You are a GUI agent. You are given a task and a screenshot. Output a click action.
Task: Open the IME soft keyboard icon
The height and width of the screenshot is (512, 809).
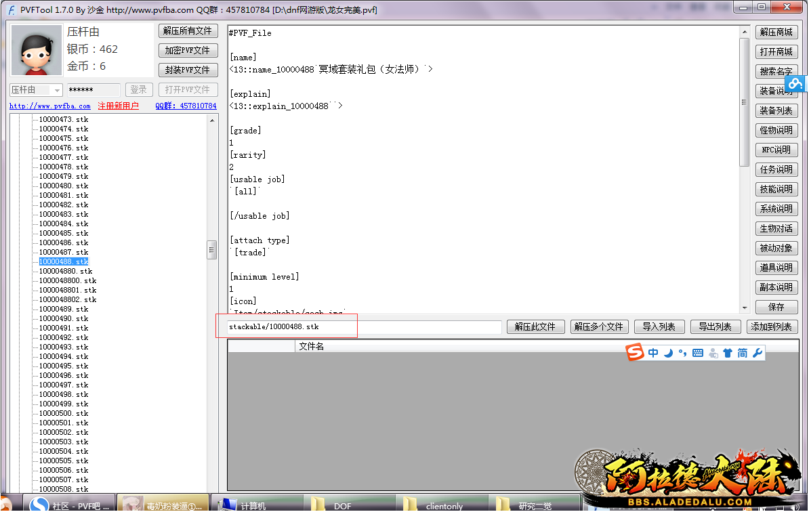click(698, 353)
